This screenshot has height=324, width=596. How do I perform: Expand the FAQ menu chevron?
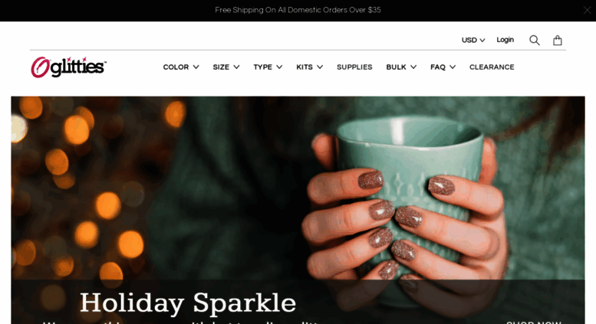pos(453,67)
